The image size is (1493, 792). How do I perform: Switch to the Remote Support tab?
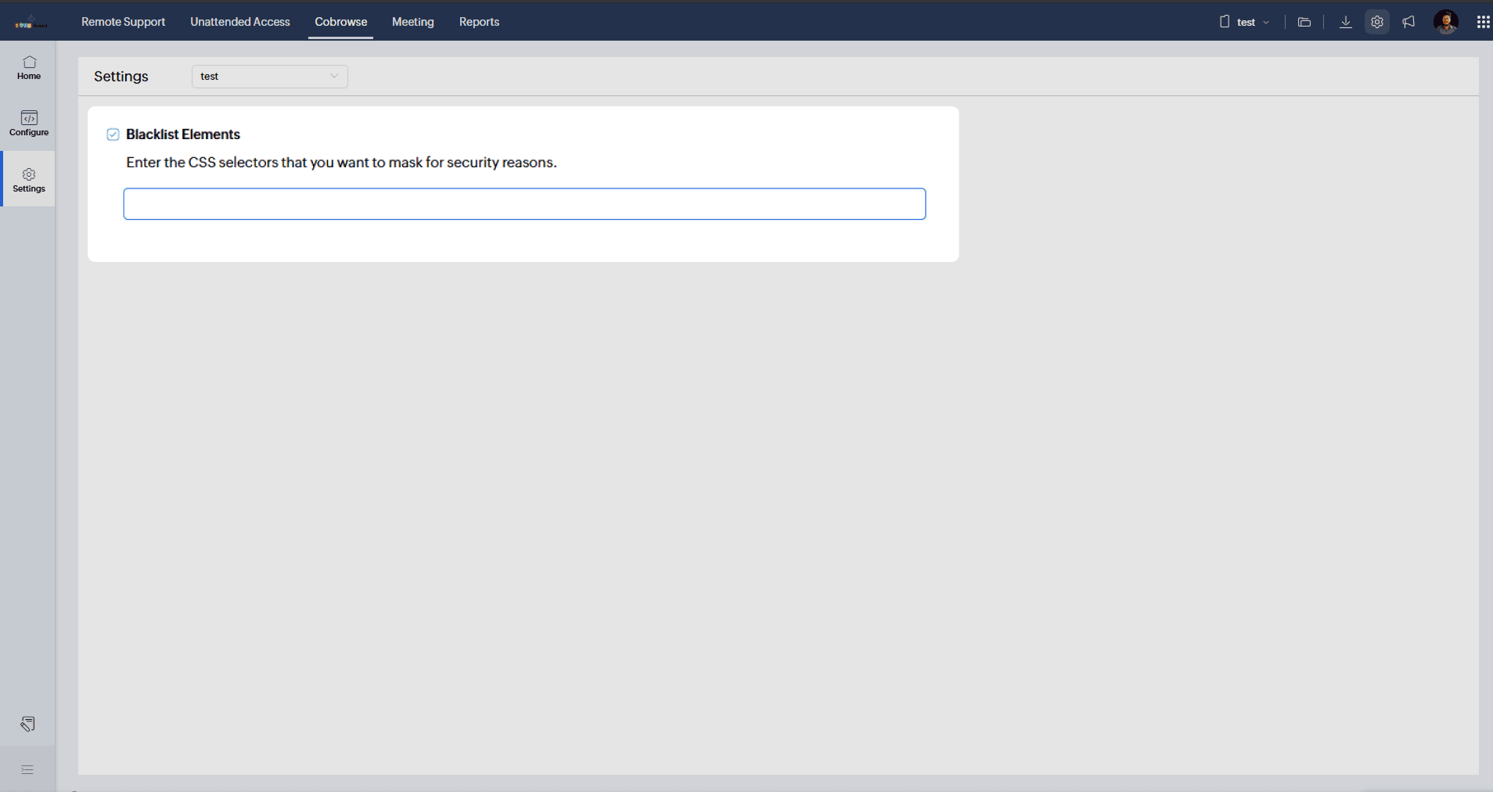point(124,22)
